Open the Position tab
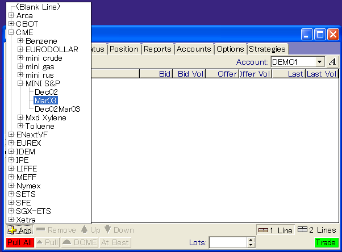The height and width of the screenshot is (252, 342). (x=124, y=49)
